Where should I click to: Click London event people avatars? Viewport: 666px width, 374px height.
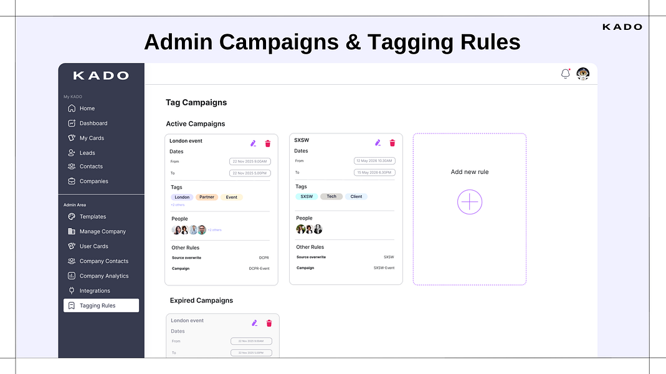(x=189, y=230)
